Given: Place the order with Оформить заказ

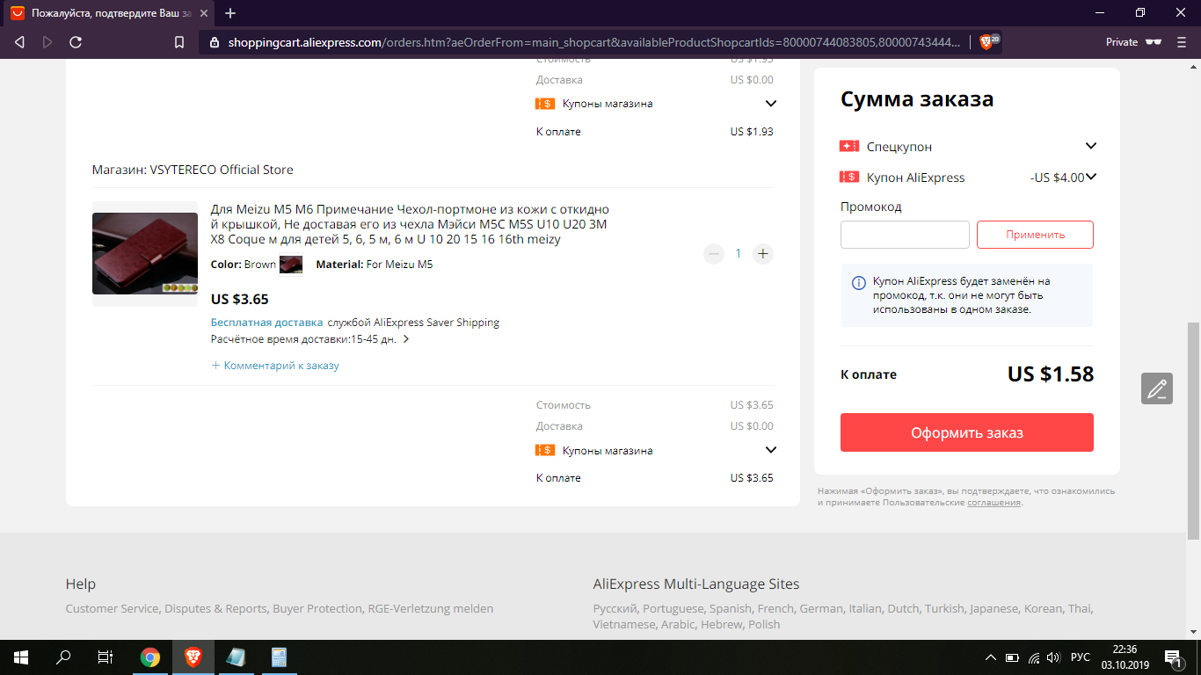Looking at the screenshot, I should point(967,432).
